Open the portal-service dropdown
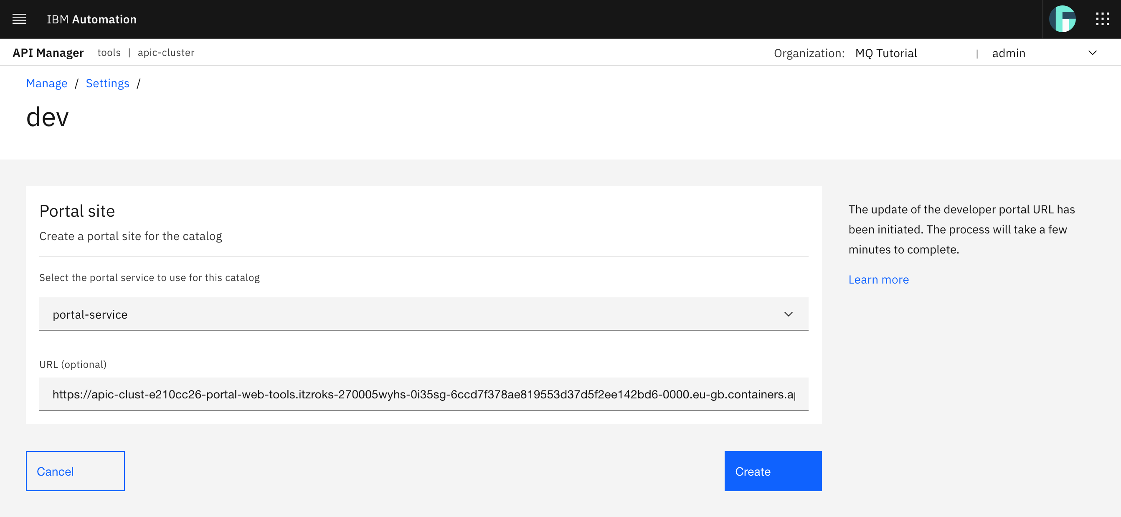1121x517 pixels. 424,314
